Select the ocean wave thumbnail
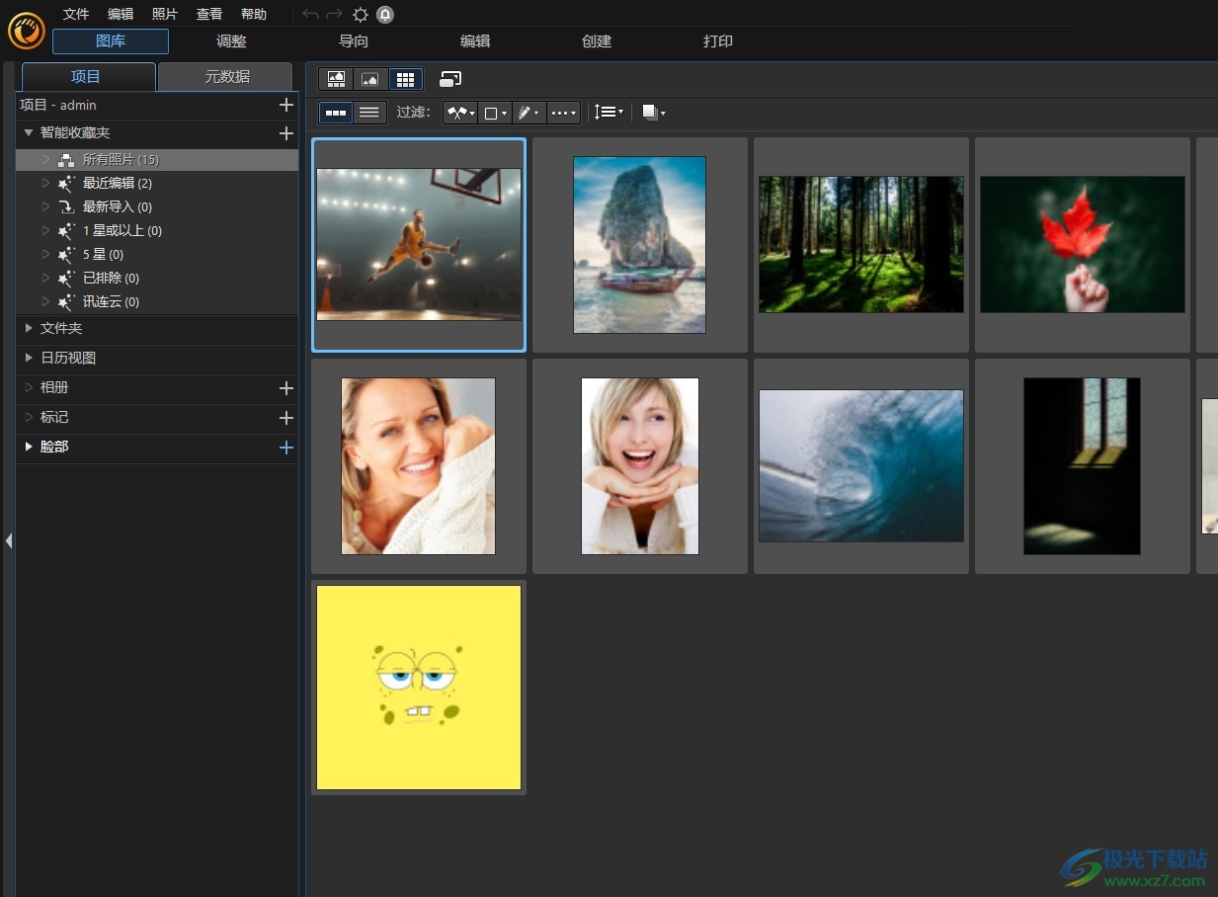 click(861, 466)
